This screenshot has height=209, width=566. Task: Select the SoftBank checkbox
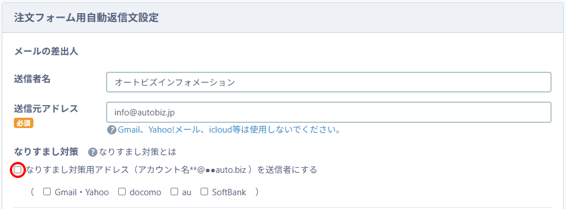click(x=204, y=191)
